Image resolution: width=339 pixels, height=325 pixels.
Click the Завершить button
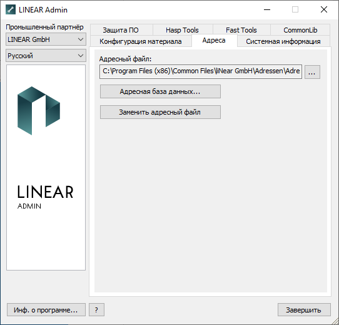(304, 310)
